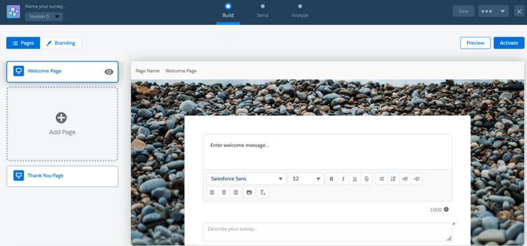Click the info icon beside 1000

tap(447, 209)
